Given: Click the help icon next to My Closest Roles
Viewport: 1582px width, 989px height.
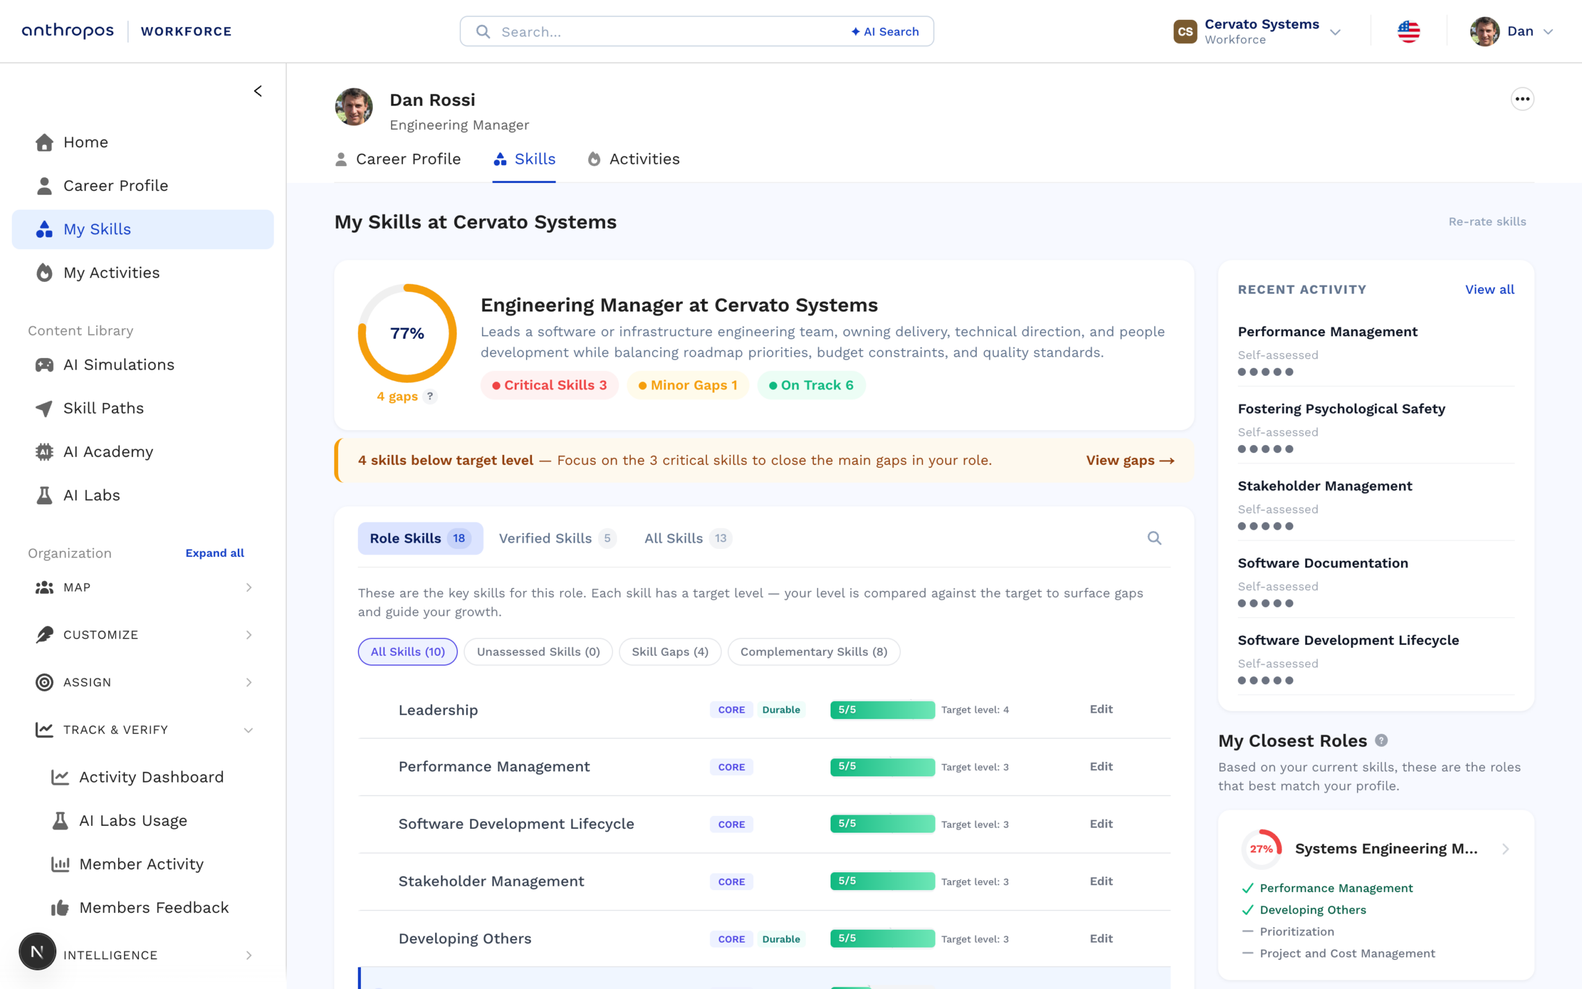Looking at the screenshot, I should [x=1381, y=741].
